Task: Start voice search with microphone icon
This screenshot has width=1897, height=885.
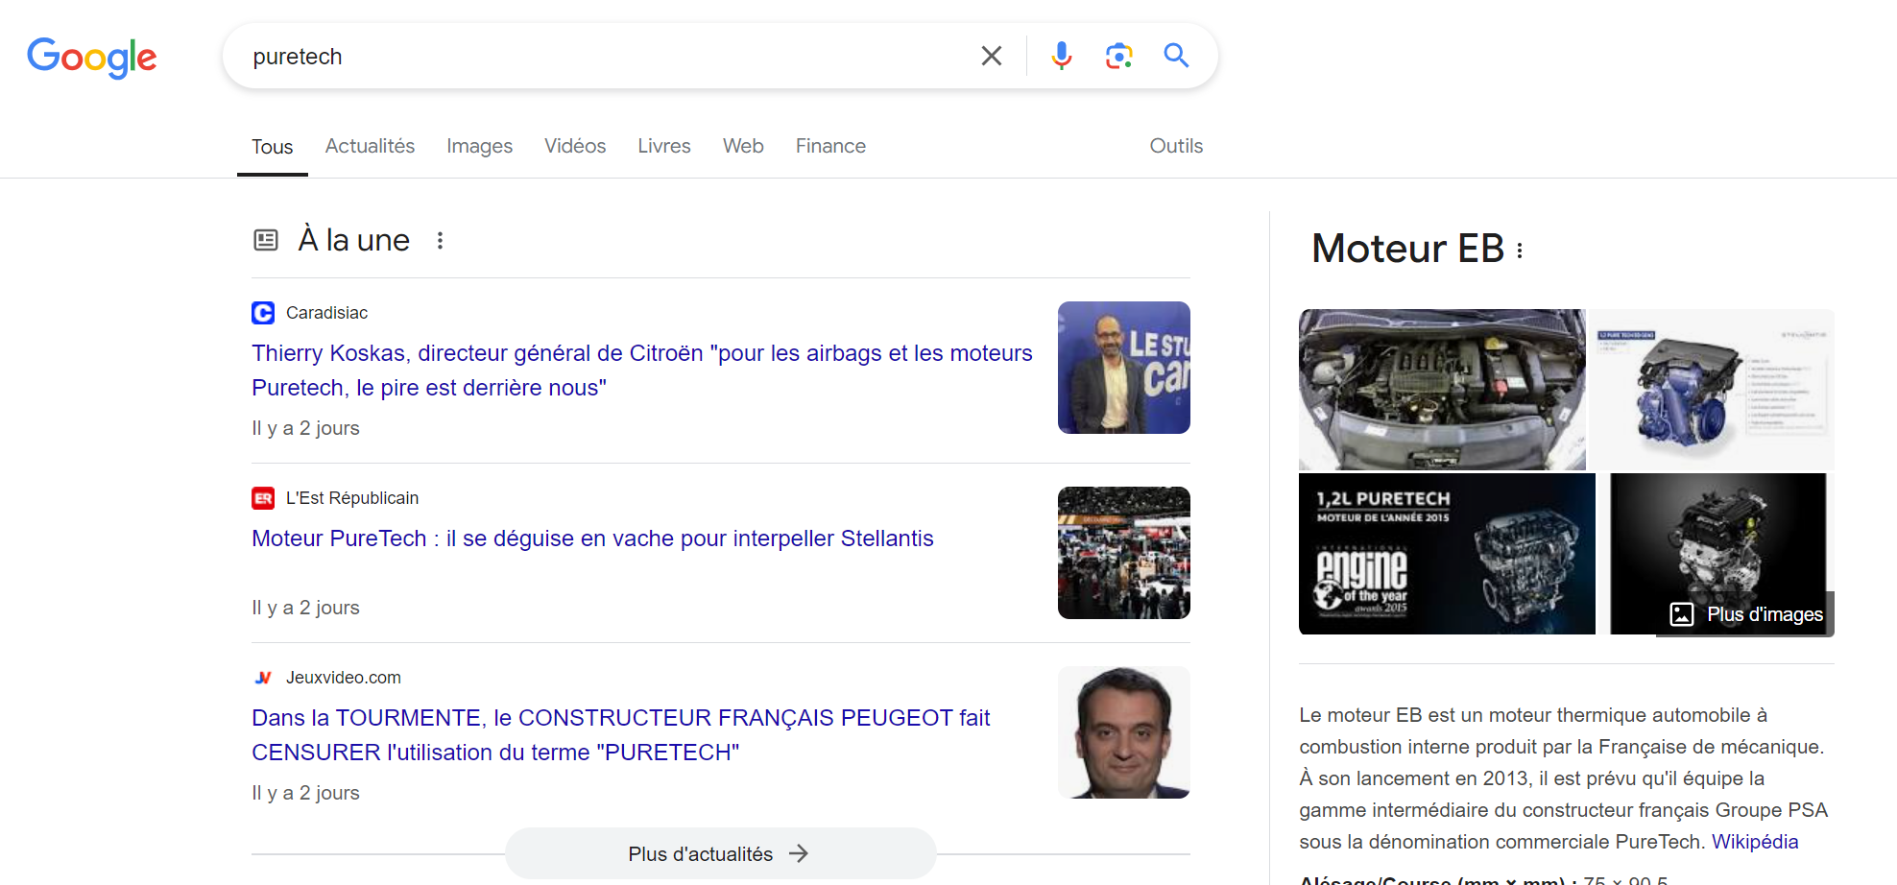Action: point(1061,57)
